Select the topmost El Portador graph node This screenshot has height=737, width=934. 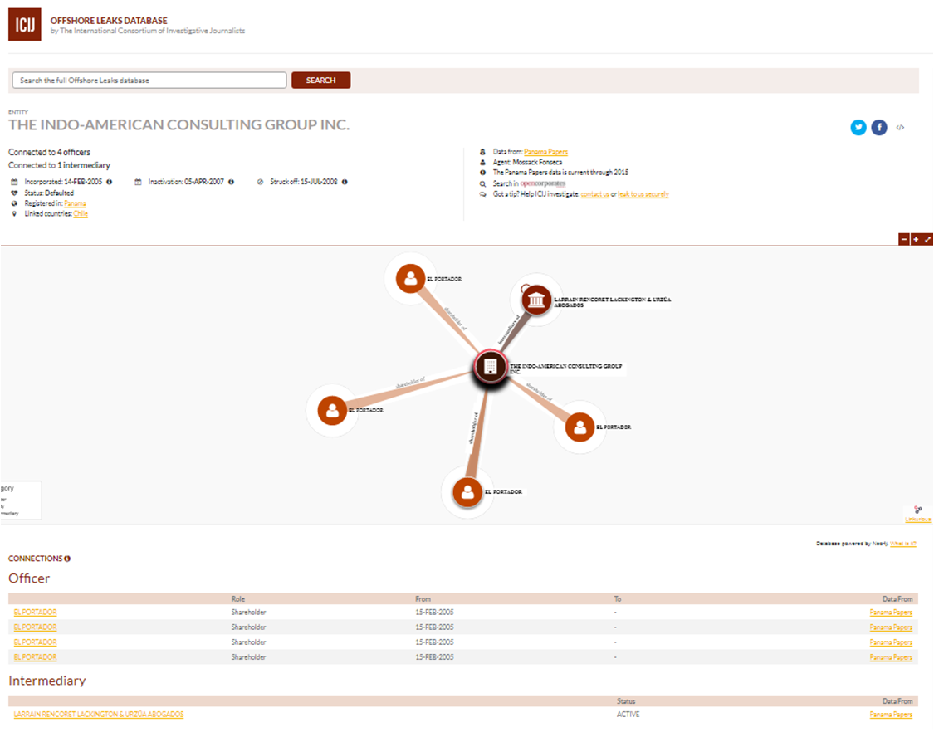tap(410, 278)
